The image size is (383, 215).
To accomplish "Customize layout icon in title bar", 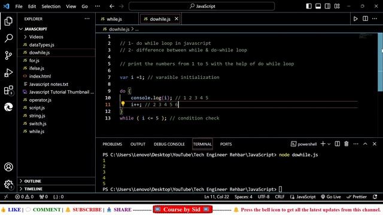I will (337, 7).
